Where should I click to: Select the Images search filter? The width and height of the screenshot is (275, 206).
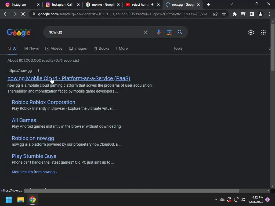(78, 48)
